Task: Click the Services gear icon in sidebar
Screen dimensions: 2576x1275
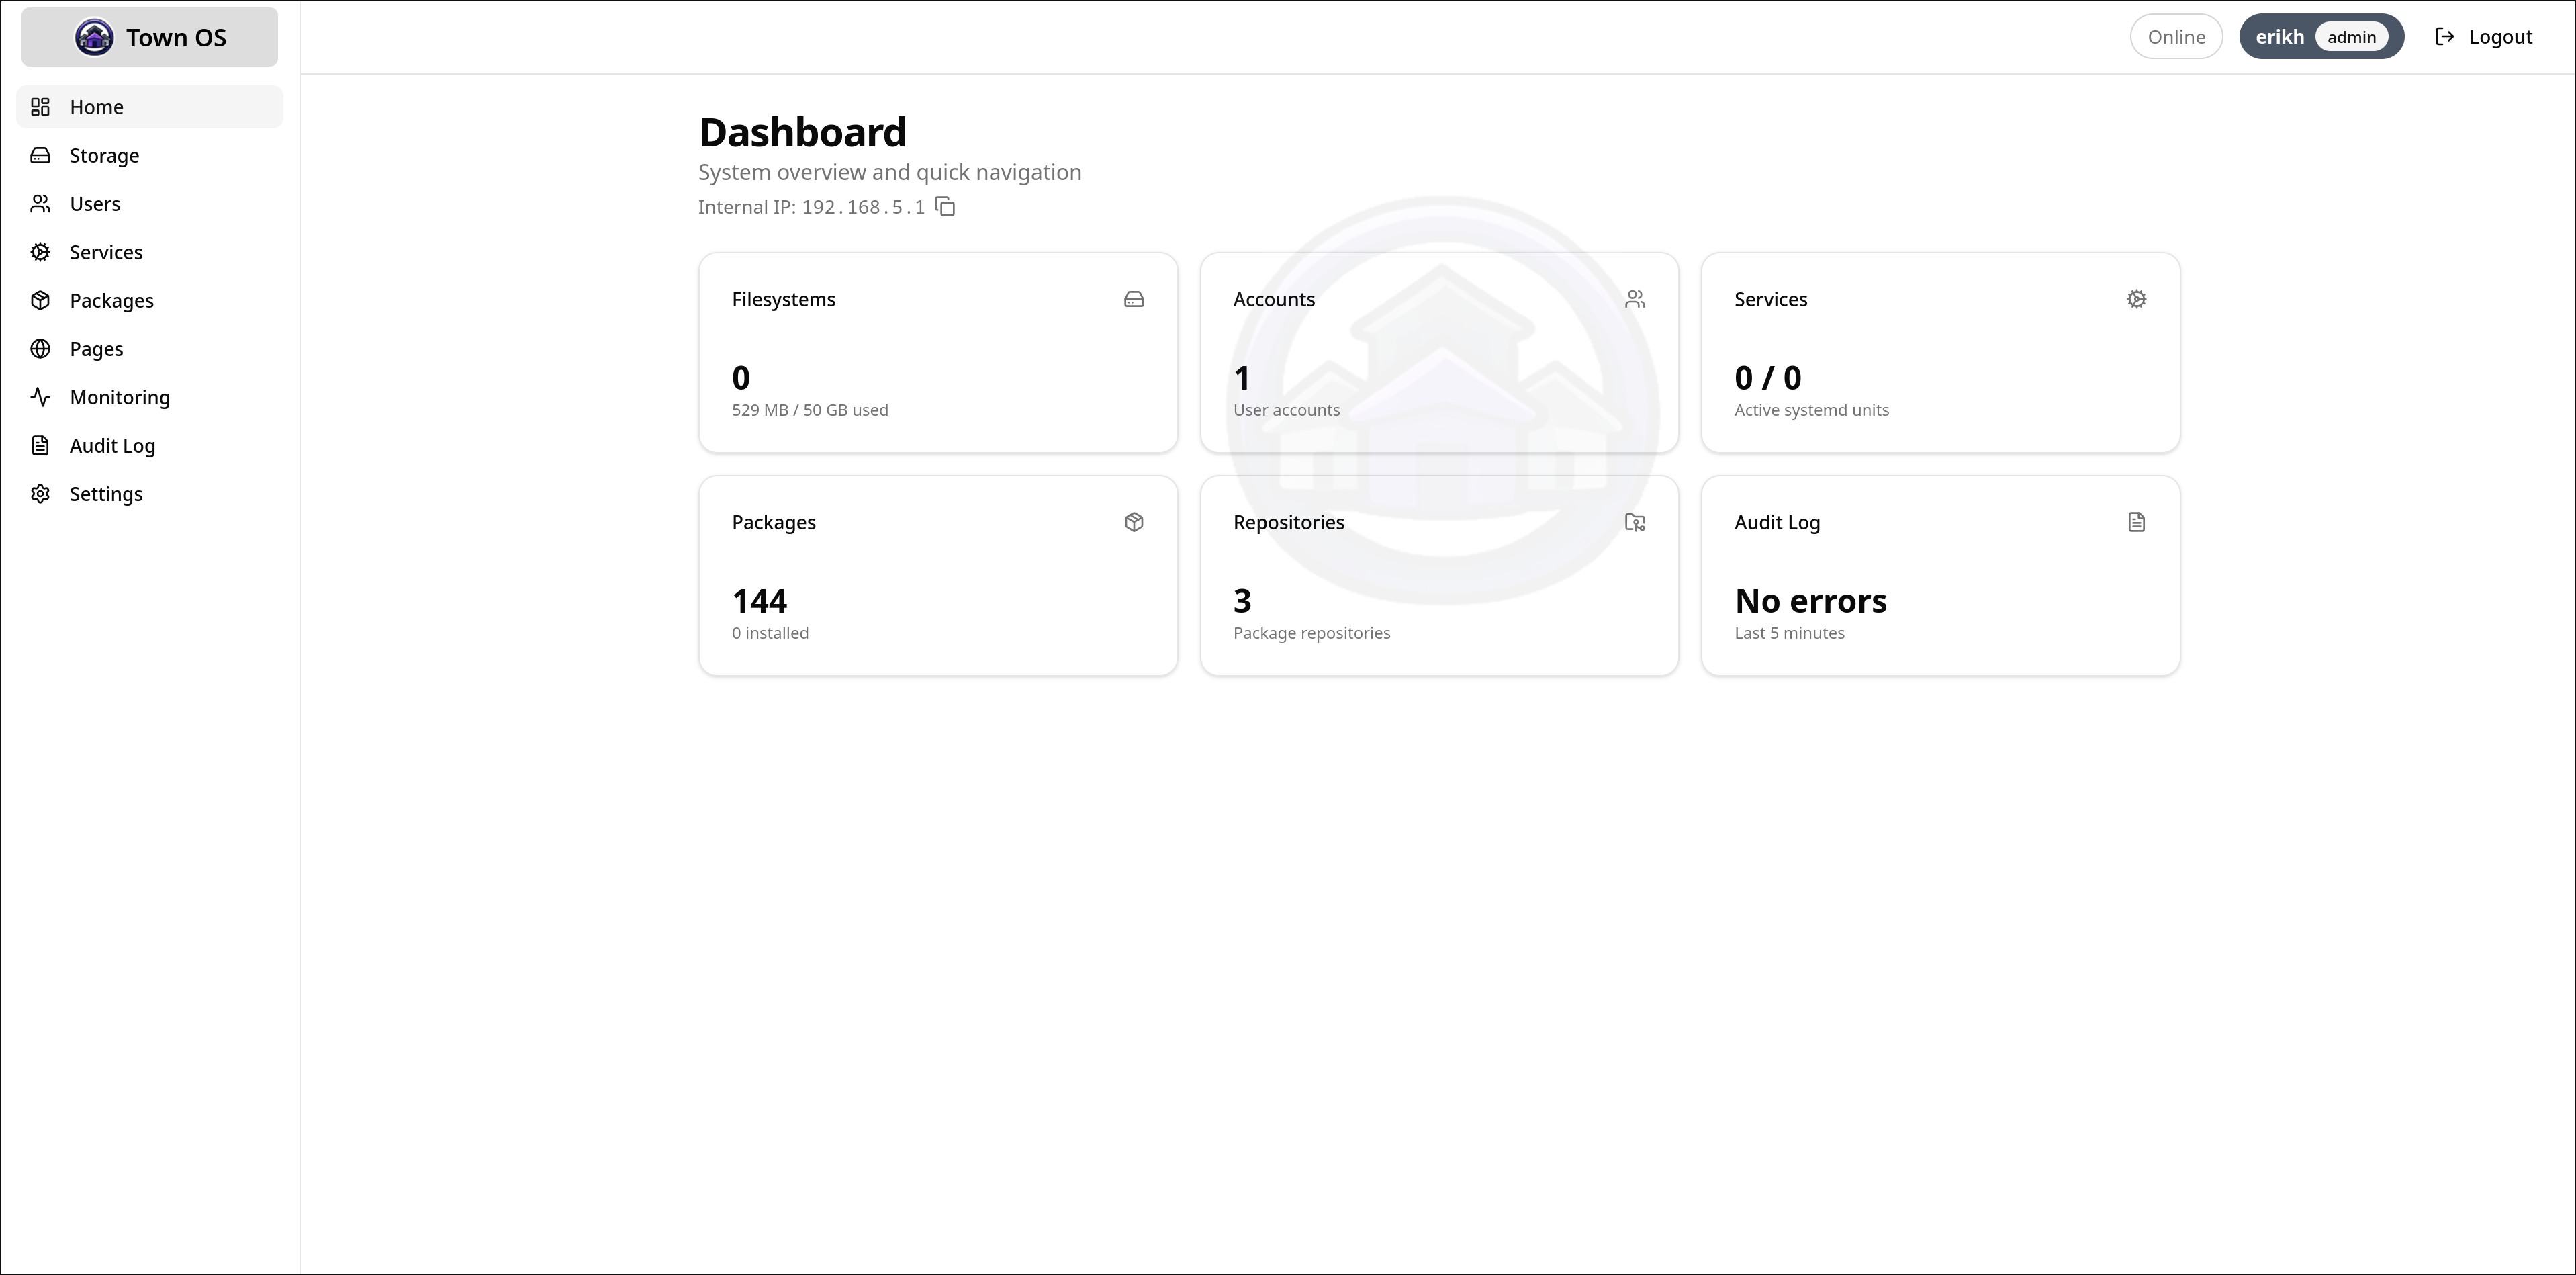Action: 40,251
